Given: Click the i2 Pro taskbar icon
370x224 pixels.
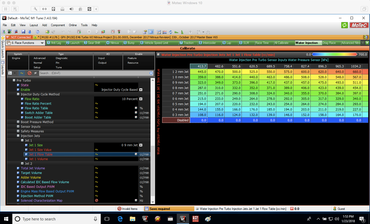Looking at the screenshot, I should pyautogui.click(x=196, y=219).
